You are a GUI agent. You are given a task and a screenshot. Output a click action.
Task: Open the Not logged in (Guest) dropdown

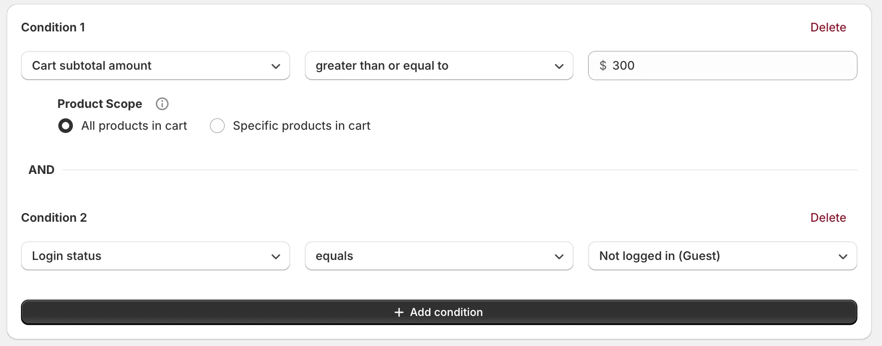coord(722,256)
